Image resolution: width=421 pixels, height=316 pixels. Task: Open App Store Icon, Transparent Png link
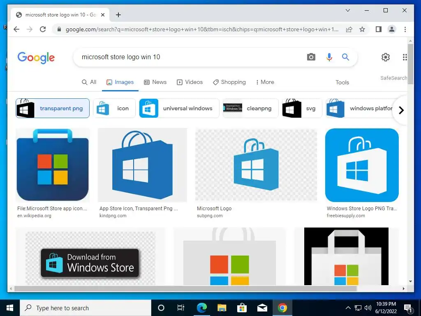(139, 209)
